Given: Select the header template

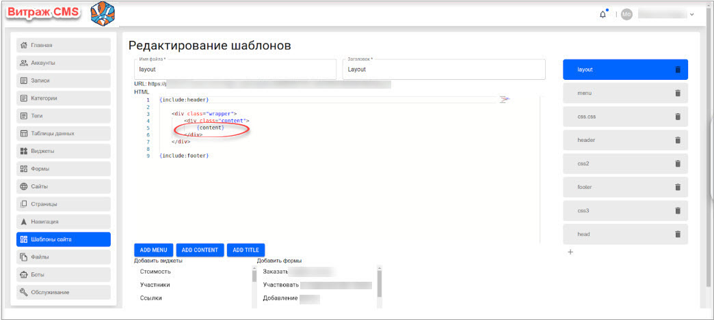Looking at the screenshot, I should 625,140.
